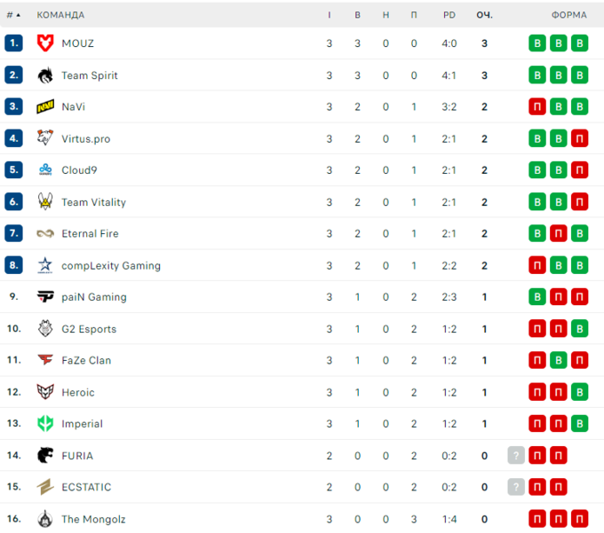Open the Eternal Fire team link
604x533 pixels.
coord(90,234)
